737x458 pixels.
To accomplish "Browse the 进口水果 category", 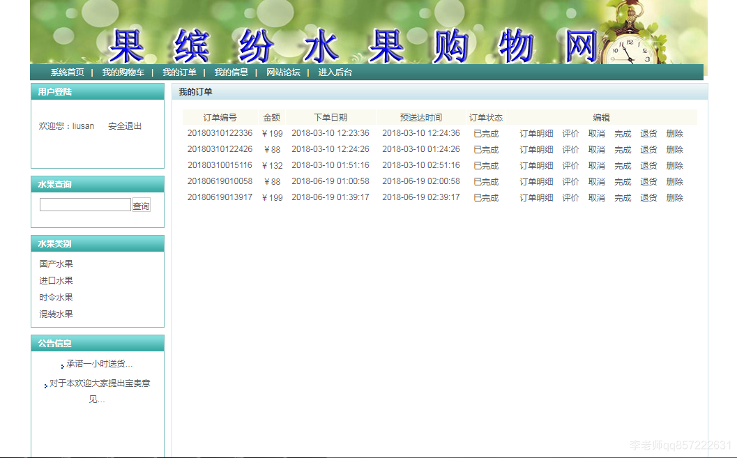I will [x=54, y=280].
